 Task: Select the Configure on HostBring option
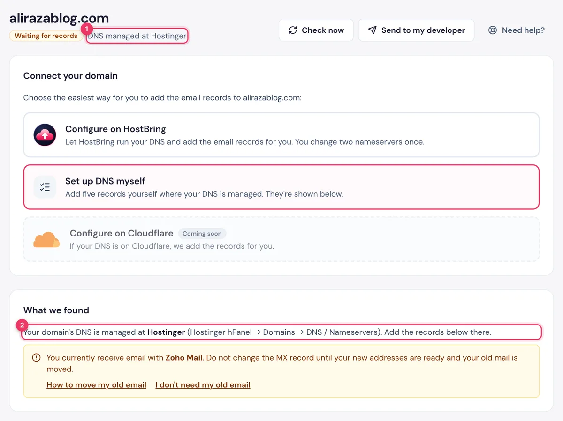click(281, 135)
